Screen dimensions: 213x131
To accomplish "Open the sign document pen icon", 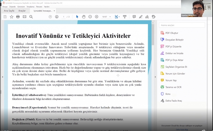I will click(147, 17).
